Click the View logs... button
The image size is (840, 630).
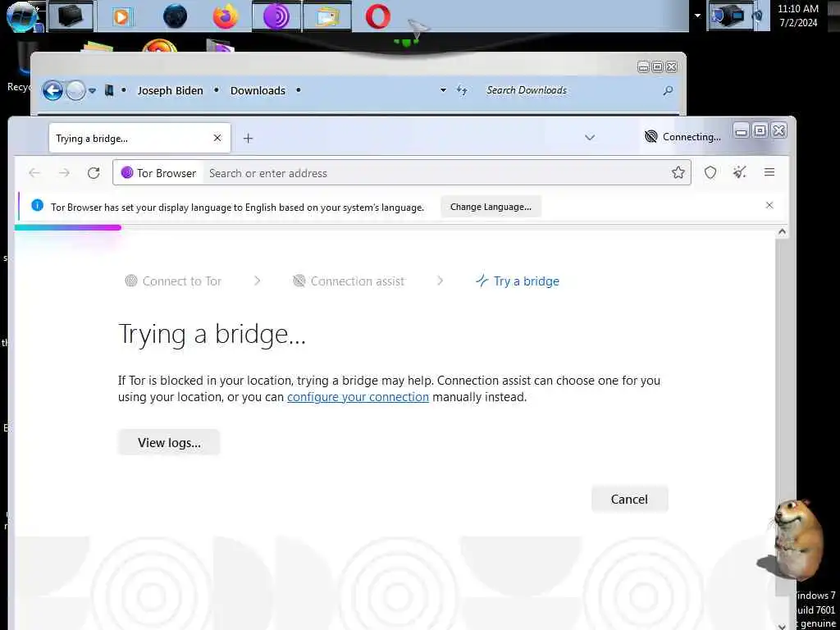(169, 442)
